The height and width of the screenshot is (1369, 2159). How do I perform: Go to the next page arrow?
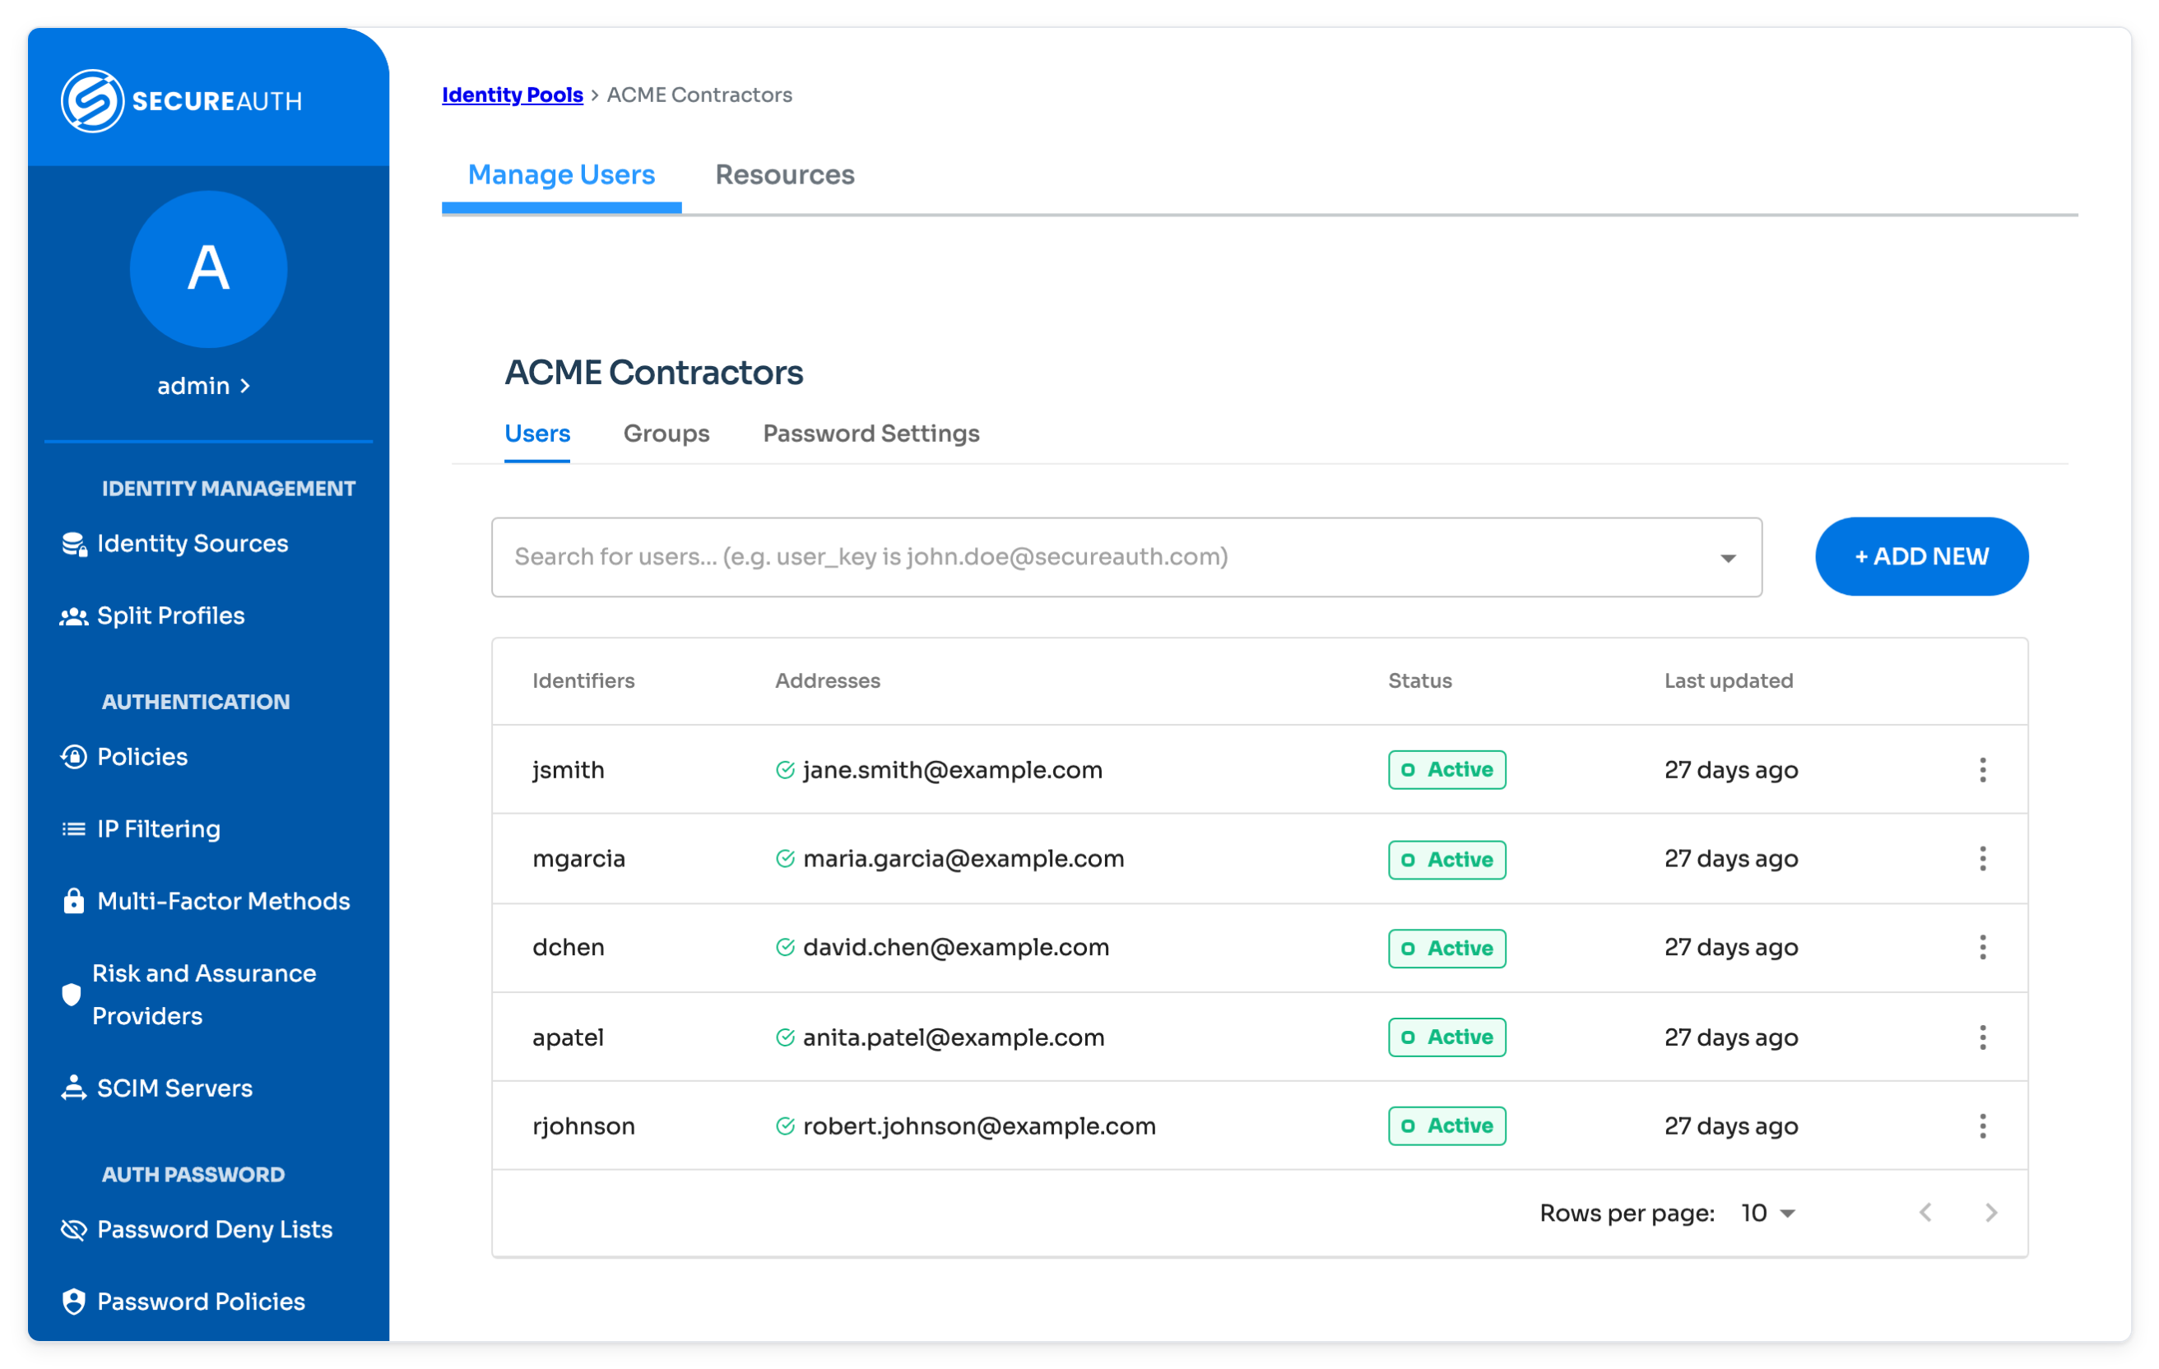[x=1990, y=1212]
